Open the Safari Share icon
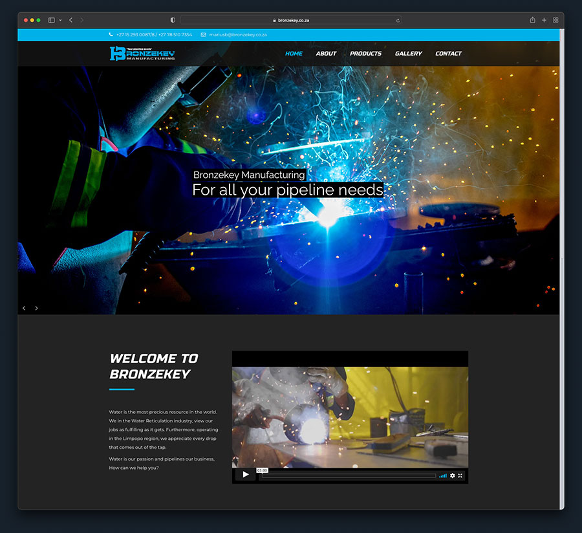Screen dimensions: 582x533 click(x=532, y=20)
